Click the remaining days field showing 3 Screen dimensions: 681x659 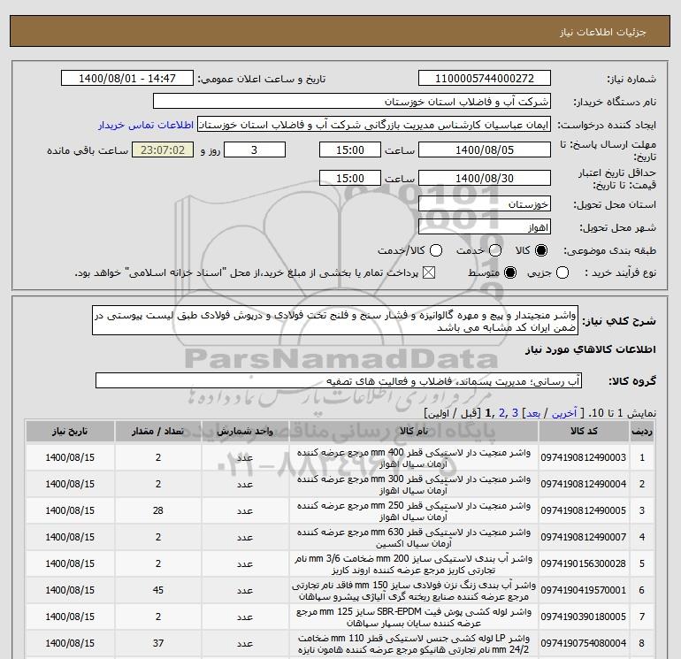coord(255,149)
